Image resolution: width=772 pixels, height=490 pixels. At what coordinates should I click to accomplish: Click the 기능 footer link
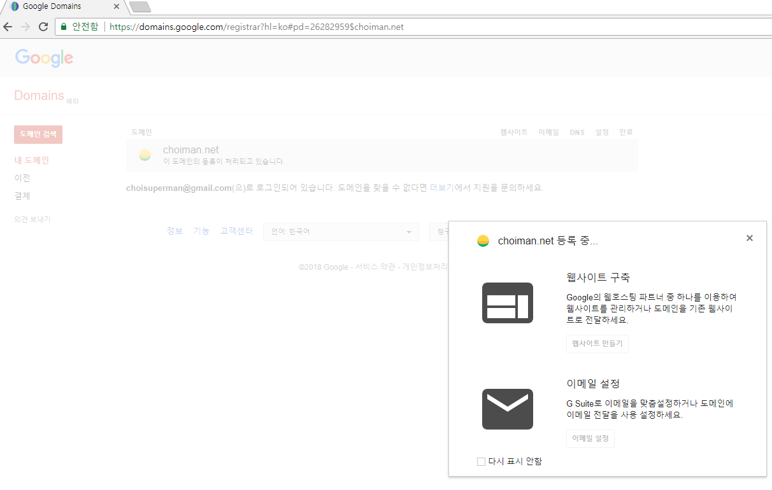click(x=201, y=231)
